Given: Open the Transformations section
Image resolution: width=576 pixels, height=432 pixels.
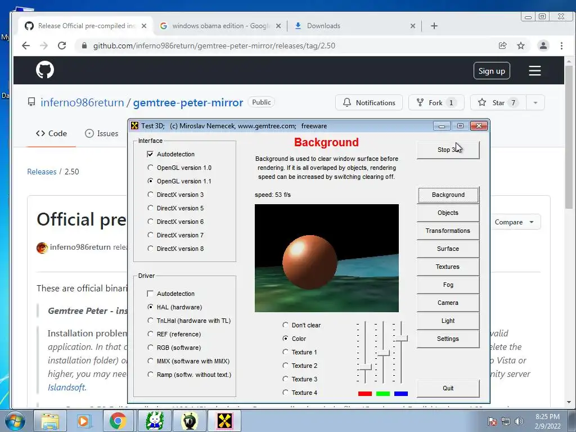Looking at the screenshot, I should click(448, 231).
